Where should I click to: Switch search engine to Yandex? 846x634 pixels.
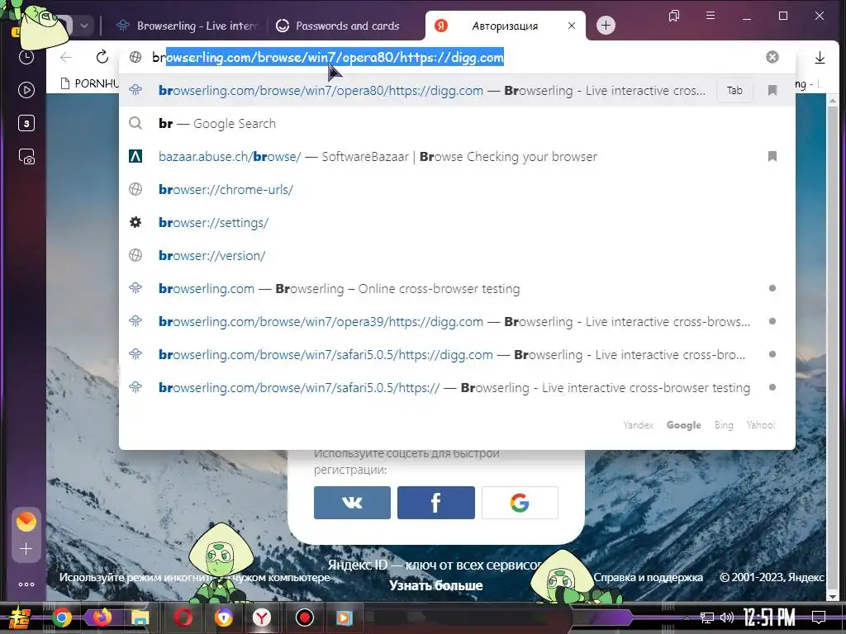click(x=639, y=425)
